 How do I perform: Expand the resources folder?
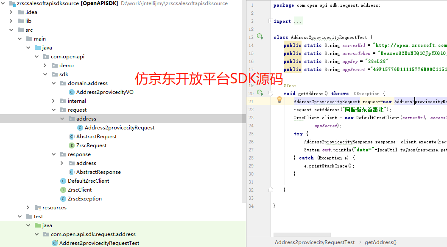tap(28, 208)
